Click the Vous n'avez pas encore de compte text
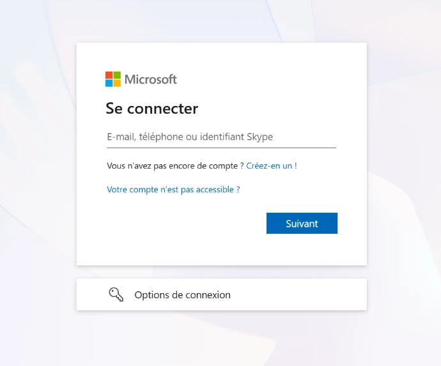This screenshot has height=366, width=441. 175,165
